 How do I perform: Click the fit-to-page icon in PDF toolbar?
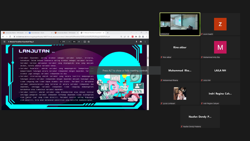(85, 42)
